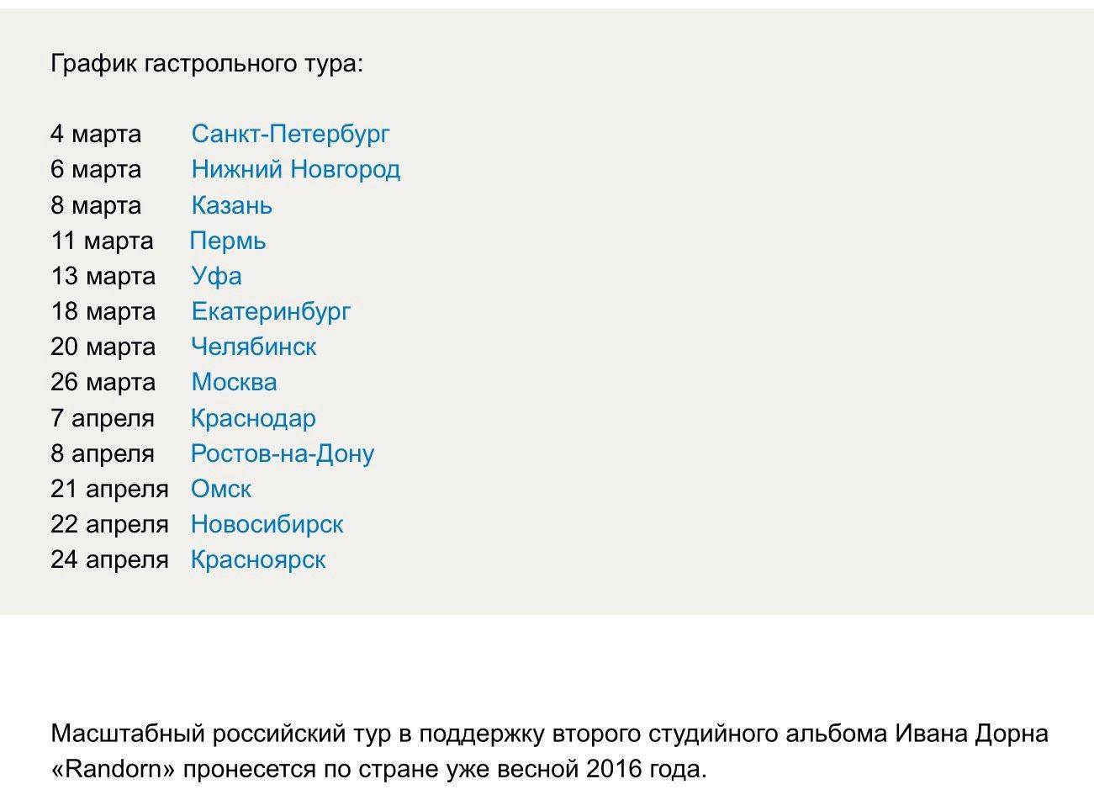Select the Пермь link
This screenshot has width=1094, height=795.
pyautogui.click(x=228, y=241)
